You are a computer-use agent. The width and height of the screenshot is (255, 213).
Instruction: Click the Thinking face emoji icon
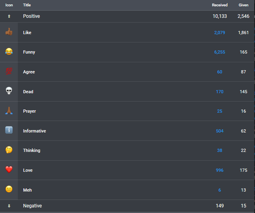pyautogui.click(x=9, y=150)
